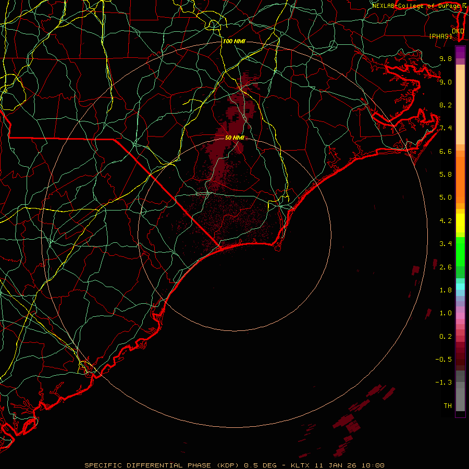Click the 6.6 legend value
The height and width of the screenshot is (469, 469).
446,151
